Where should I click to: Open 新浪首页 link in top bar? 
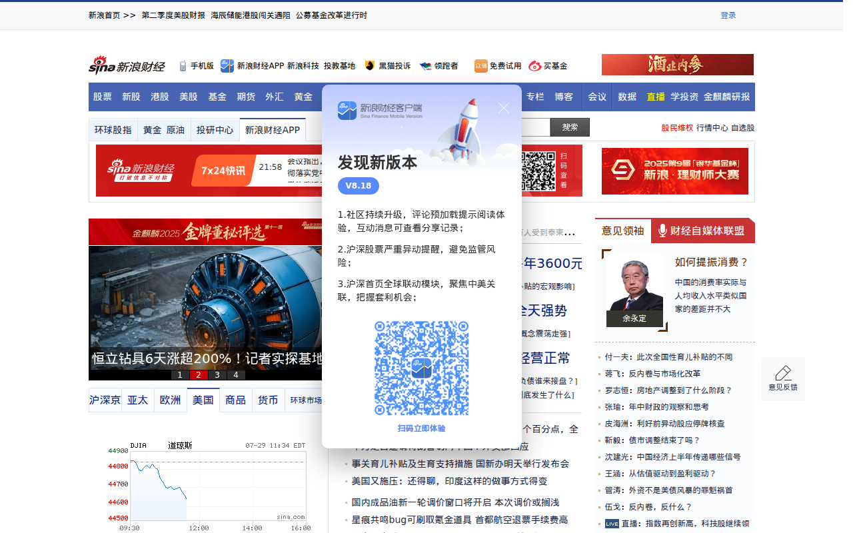point(105,15)
